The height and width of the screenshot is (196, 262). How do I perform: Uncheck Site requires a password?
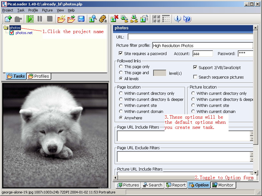tap(121, 53)
